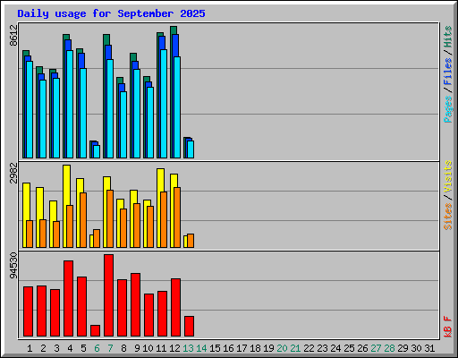458x358 pixels.
Task: Select the cyan pages bar for day 8
Action: point(123,124)
